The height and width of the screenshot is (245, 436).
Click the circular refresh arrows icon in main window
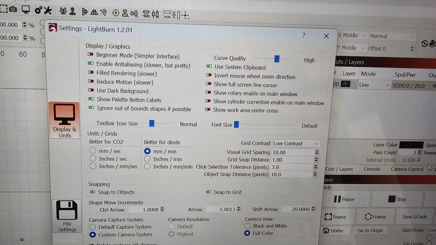click(x=425, y=44)
